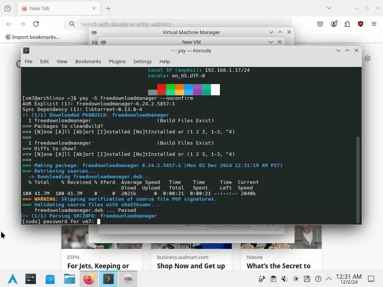Click the Show Desktop button in the taskbar

(x=371, y=279)
